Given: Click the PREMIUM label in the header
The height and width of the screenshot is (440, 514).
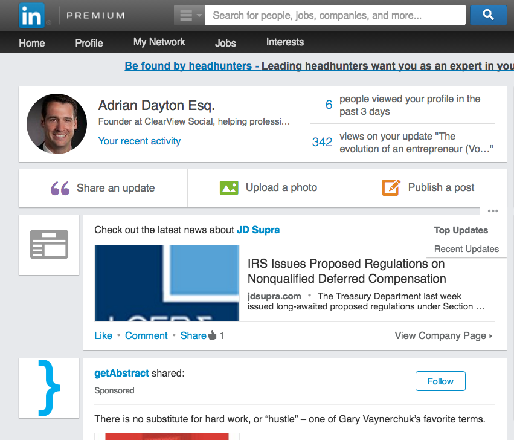Looking at the screenshot, I should click(x=95, y=15).
